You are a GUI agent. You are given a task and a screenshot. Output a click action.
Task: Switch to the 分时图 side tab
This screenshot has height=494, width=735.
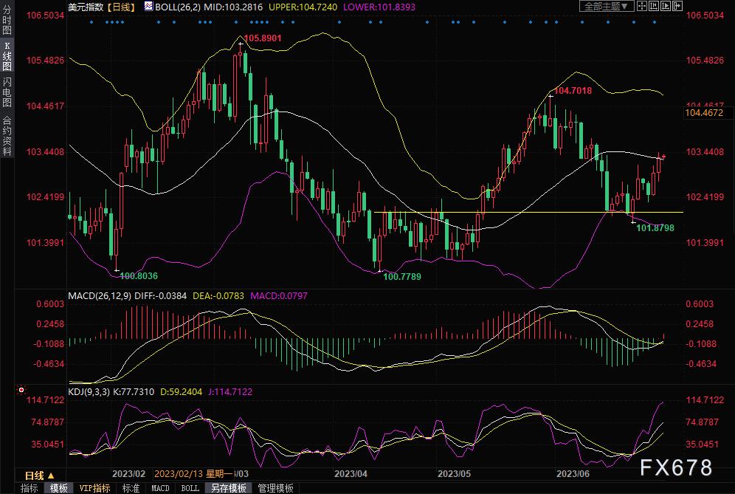click(x=7, y=20)
